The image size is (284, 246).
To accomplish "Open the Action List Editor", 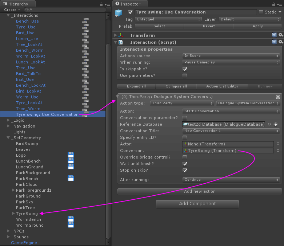I will (x=222, y=86).
